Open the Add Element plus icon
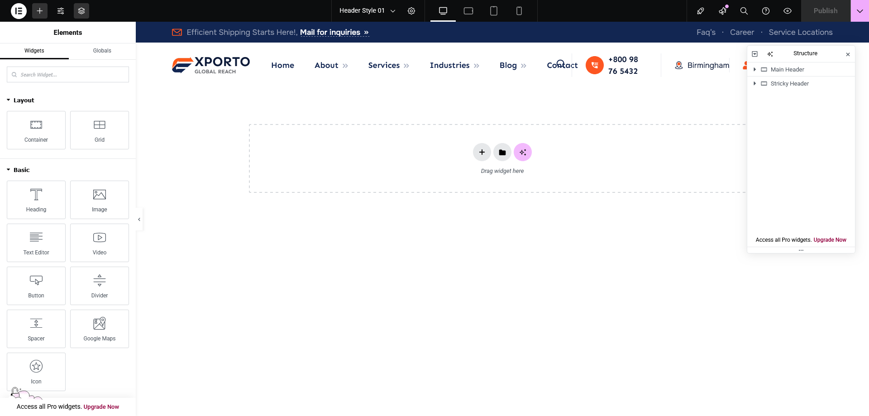 pos(40,11)
